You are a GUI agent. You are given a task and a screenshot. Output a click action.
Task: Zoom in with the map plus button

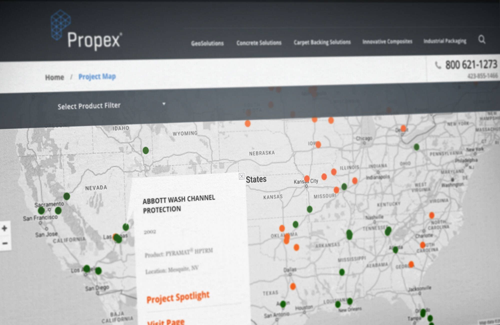(x=4, y=228)
